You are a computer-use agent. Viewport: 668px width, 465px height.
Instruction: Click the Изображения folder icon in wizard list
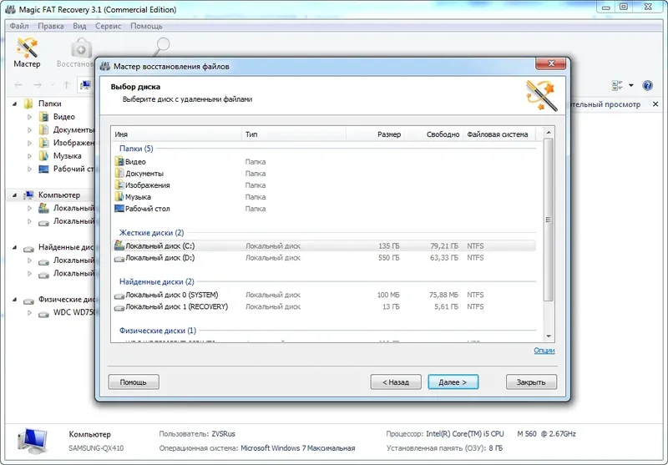(119, 185)
